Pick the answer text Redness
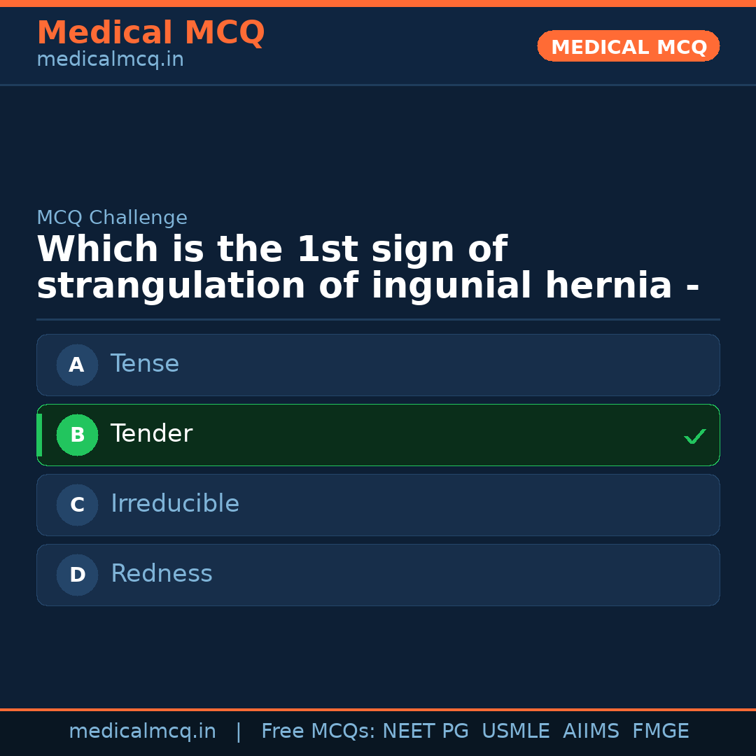 point(161,574)
